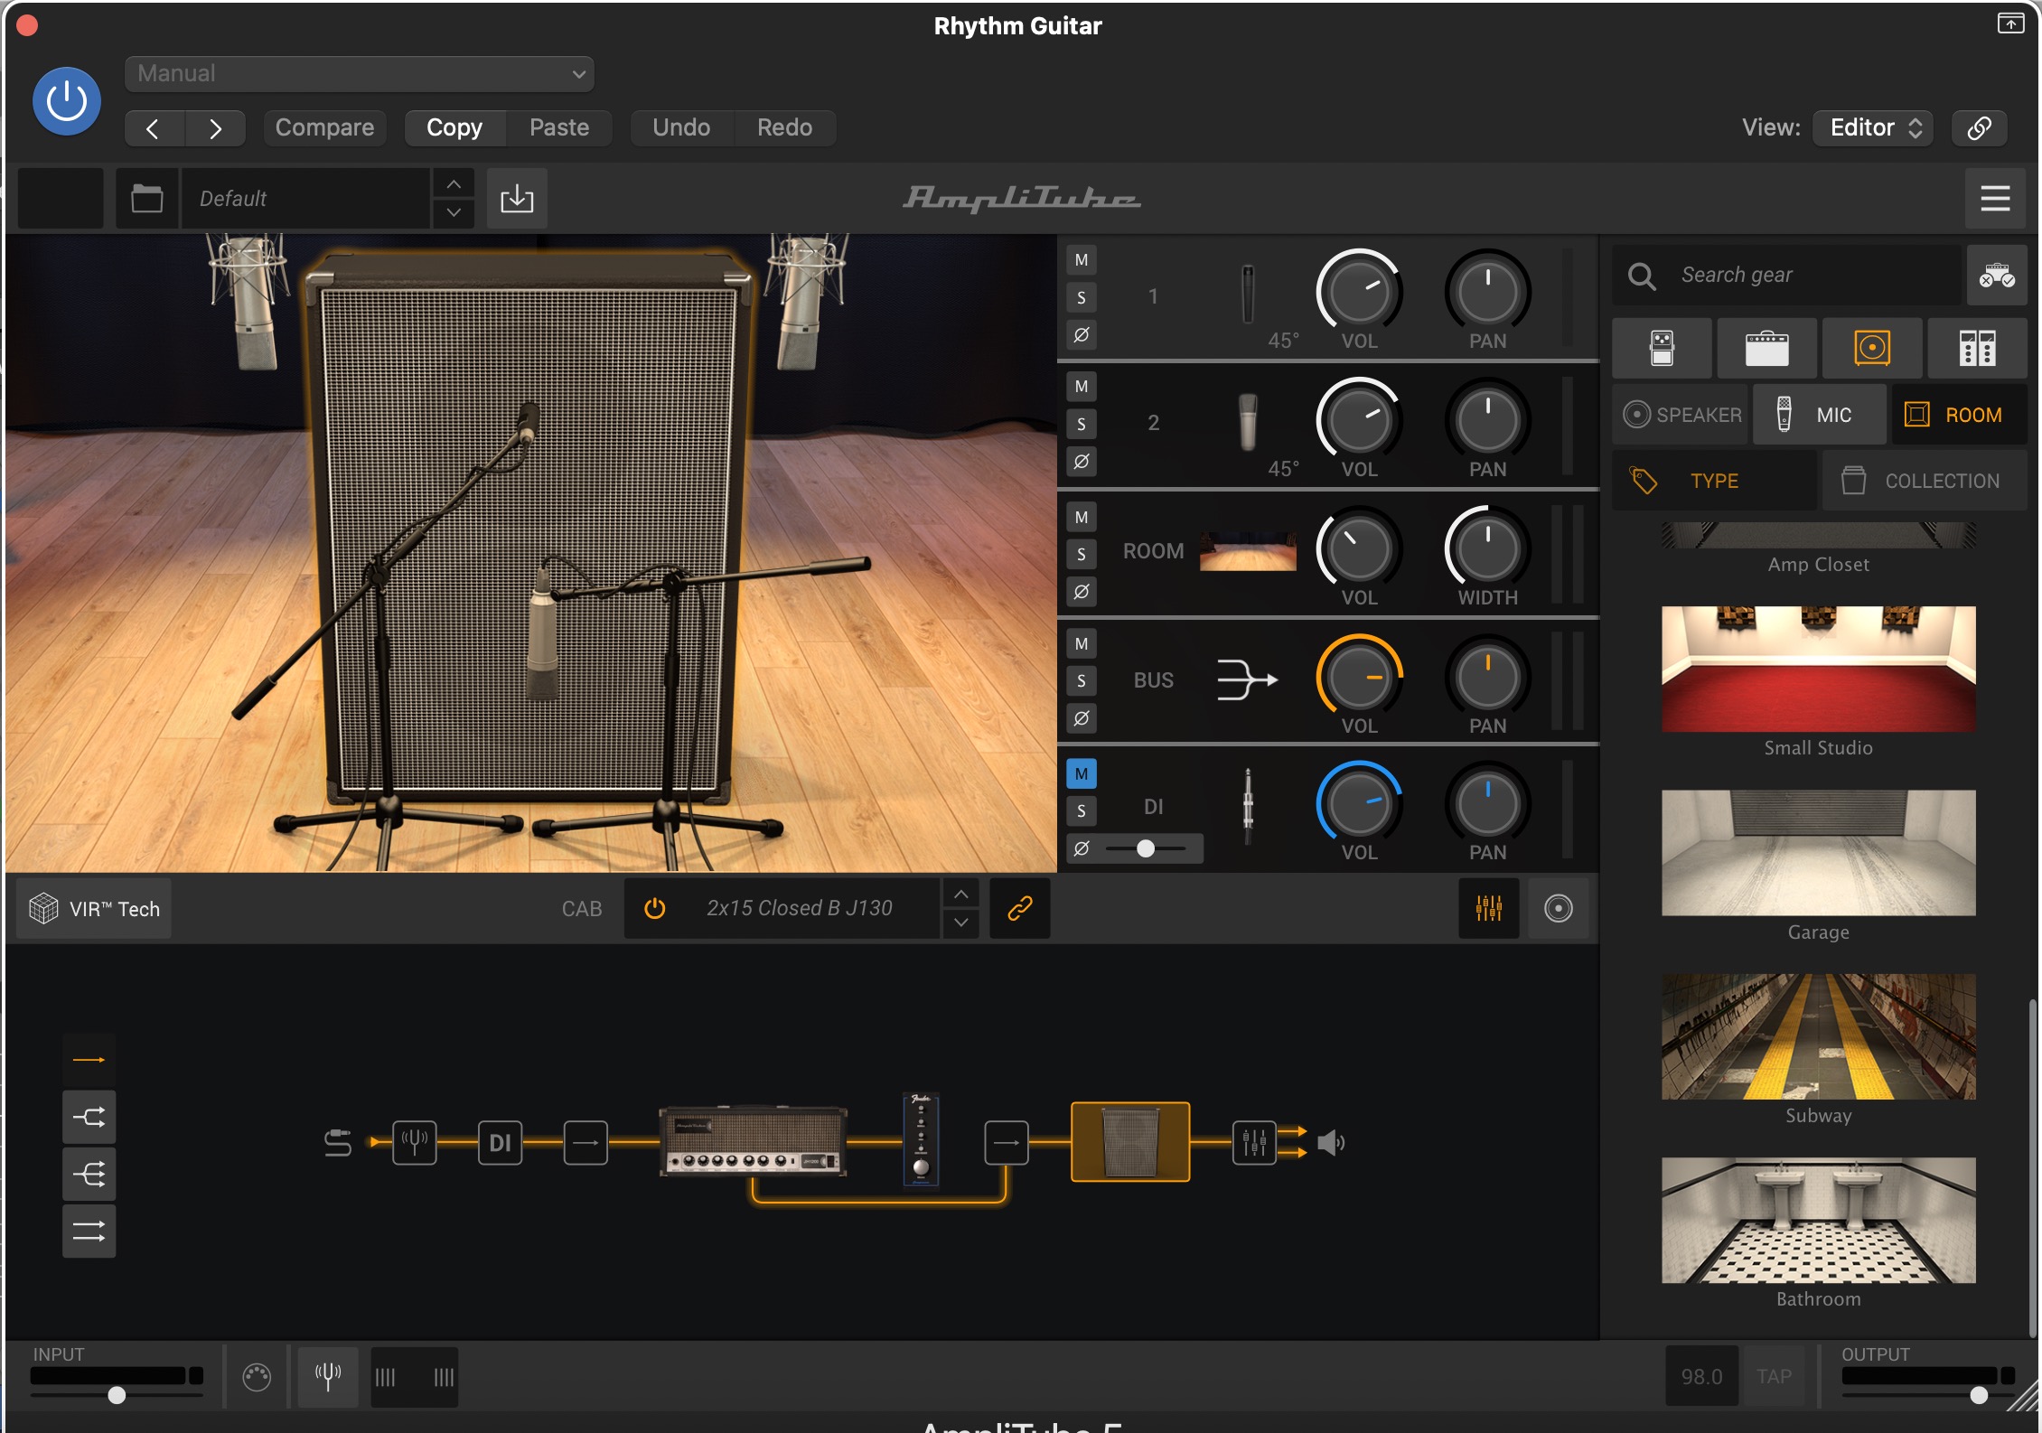This screenshot has height=1433, width=2042.
Task: Solo the BUS channel
Action: (1082, 681)
